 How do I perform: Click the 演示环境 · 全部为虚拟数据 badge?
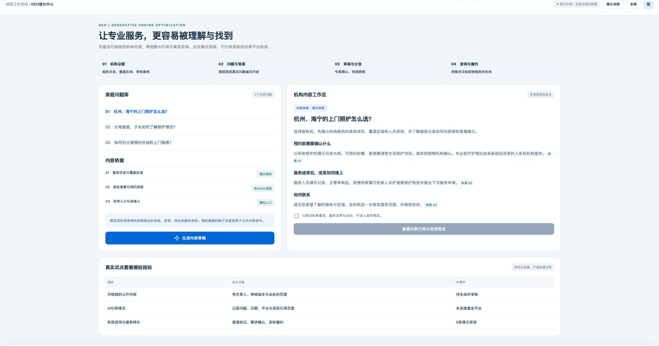tap(577, 4)
